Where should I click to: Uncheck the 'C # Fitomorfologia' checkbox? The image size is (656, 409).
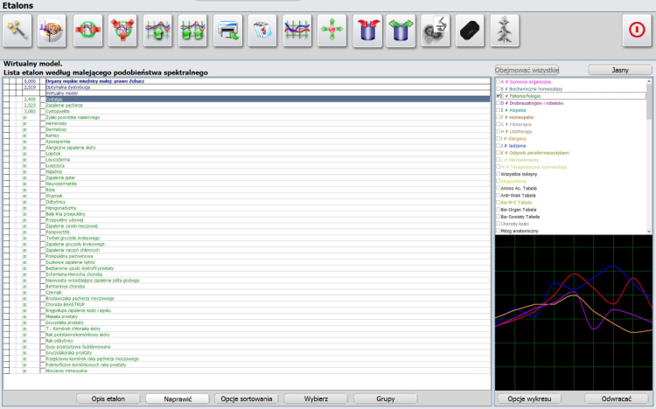tap(499, 96)
